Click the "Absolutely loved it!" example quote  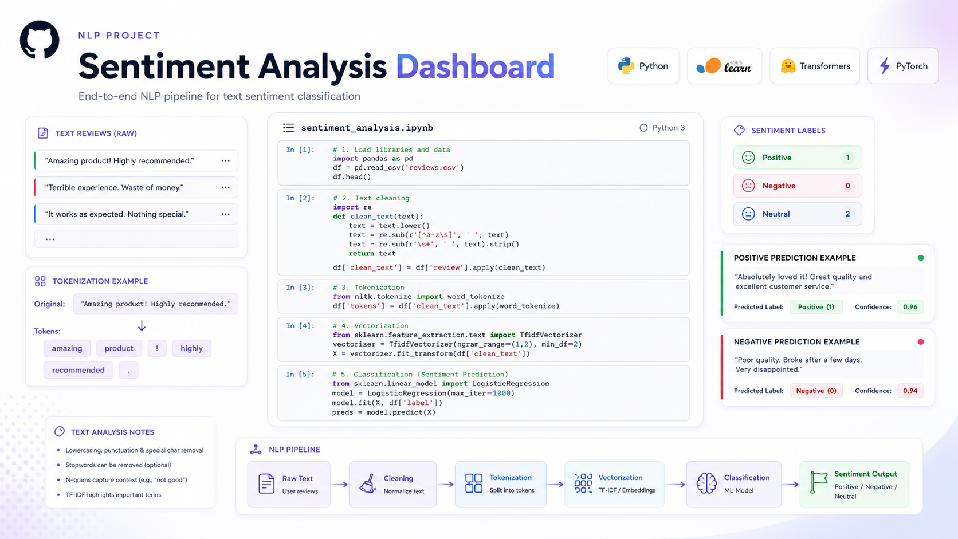click(803, 281)
